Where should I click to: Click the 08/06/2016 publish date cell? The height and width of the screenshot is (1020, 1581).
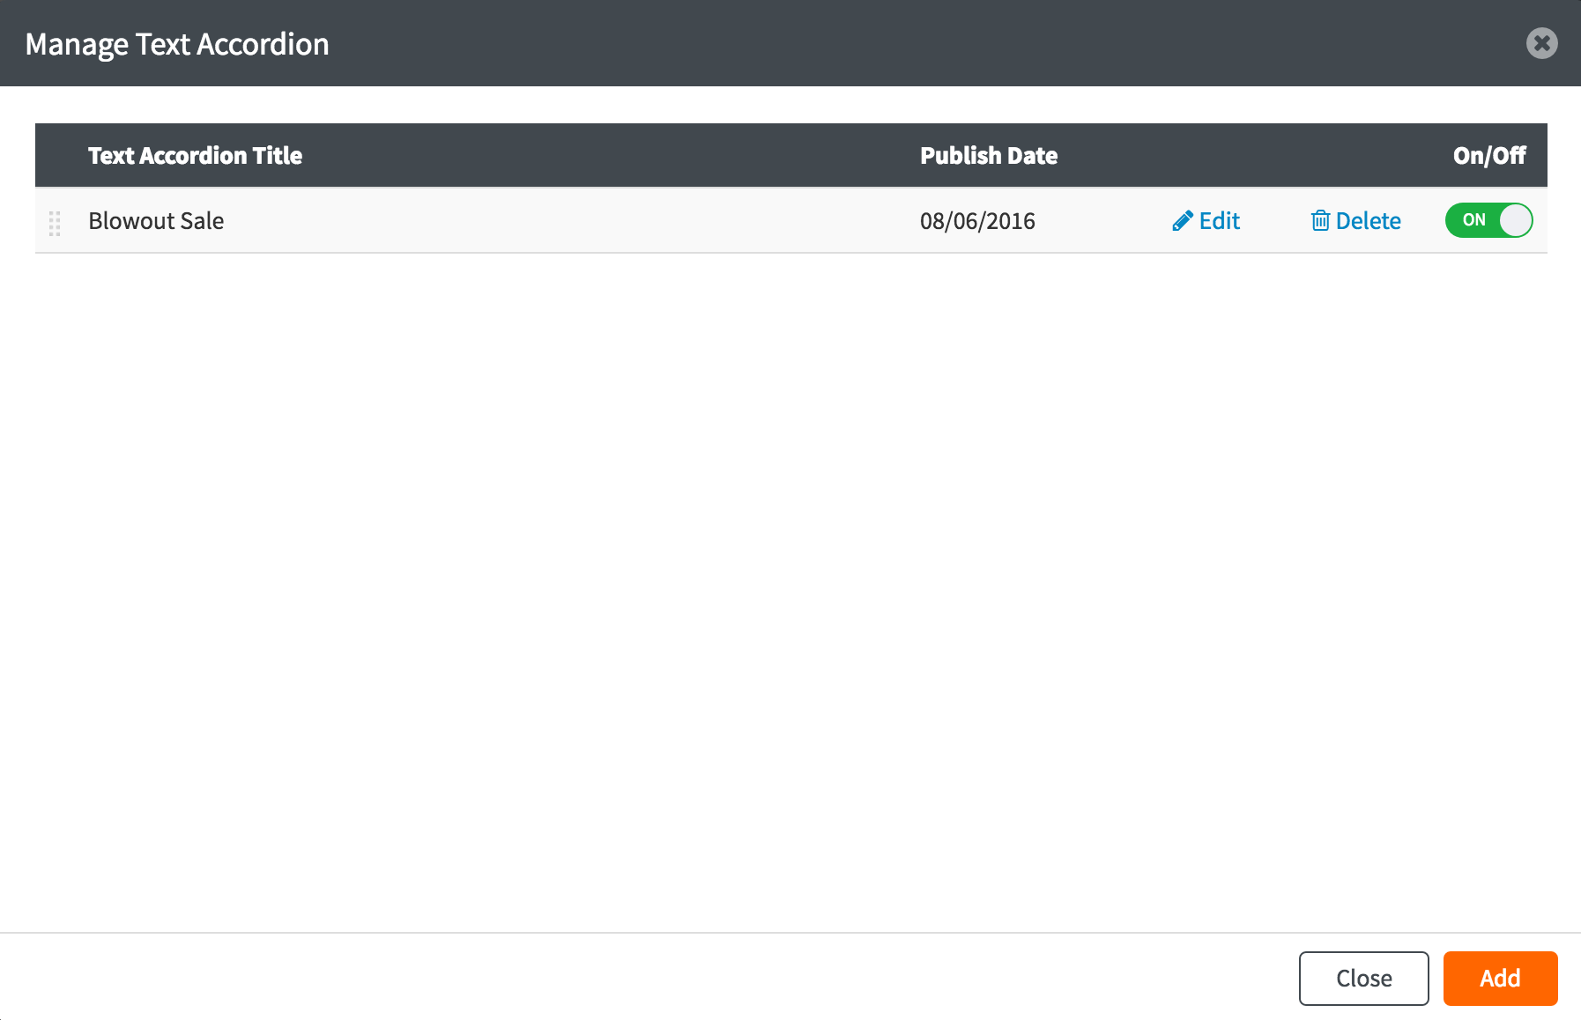pyautogui.click(x=976, y=221)
